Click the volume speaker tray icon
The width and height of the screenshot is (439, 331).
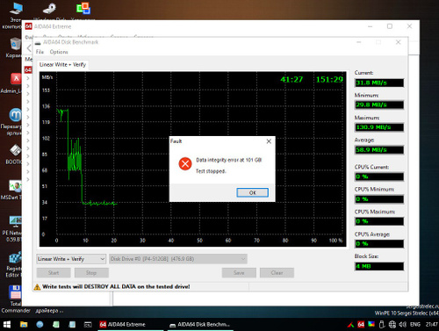[x=402, y=324]
